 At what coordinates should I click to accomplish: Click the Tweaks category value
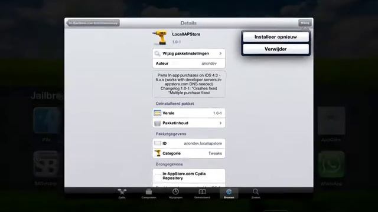point(215,153)
